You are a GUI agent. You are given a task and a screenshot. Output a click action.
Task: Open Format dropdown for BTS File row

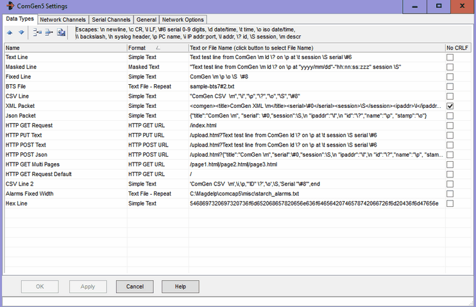point(157,86)
